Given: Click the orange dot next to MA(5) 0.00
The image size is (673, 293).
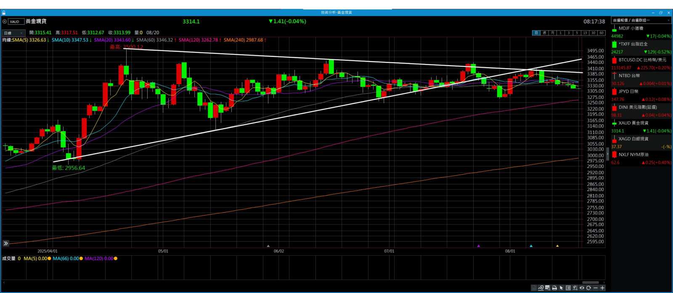Looking at the screenshot, I should pos(49,258).
